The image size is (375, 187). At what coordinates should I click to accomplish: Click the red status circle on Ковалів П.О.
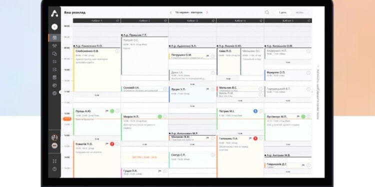(112, 144)
